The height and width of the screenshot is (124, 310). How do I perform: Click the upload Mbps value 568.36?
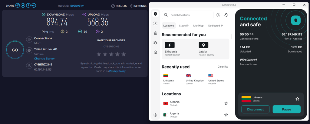(x=98, y=22)
